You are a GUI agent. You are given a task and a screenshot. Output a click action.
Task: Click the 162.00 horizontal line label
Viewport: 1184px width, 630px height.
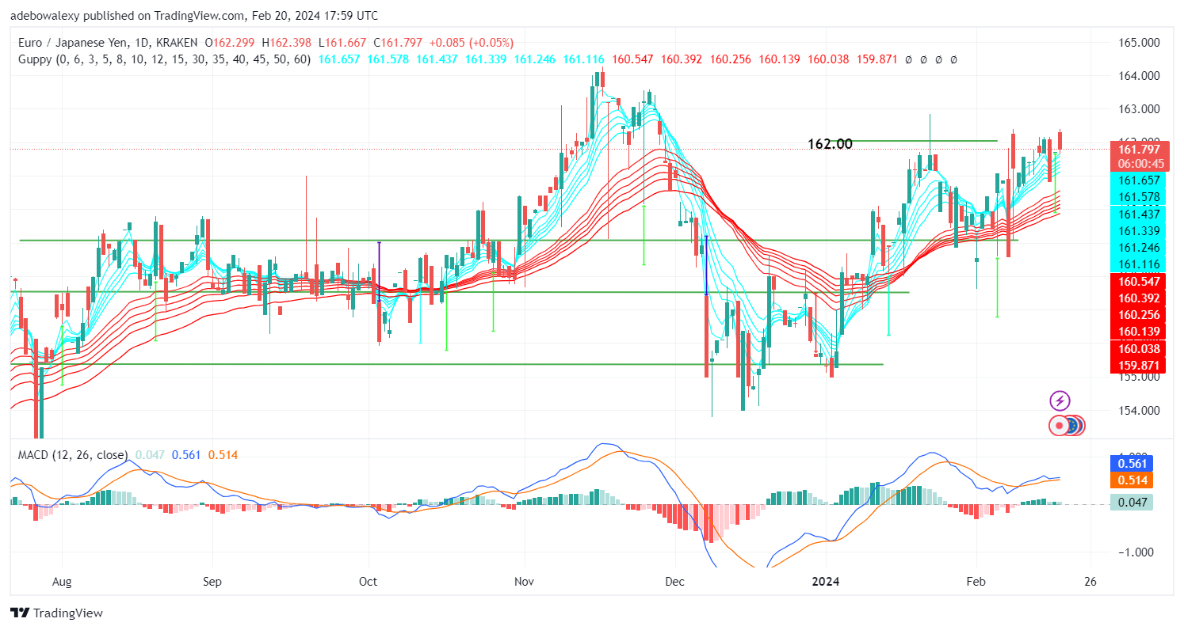[x=830, y=144]
